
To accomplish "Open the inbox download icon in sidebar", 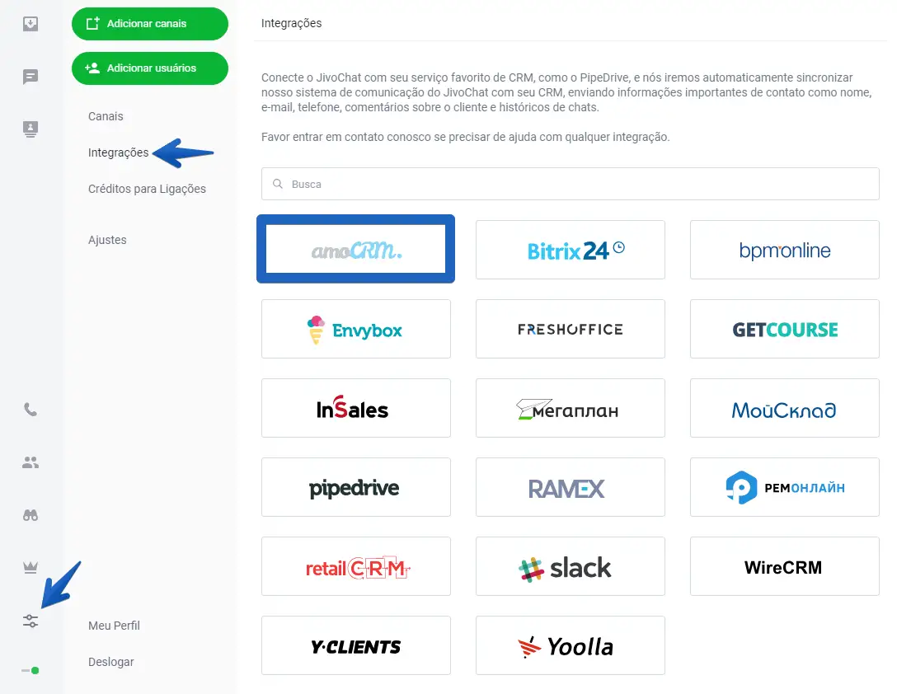I will [x=31, y=24].
